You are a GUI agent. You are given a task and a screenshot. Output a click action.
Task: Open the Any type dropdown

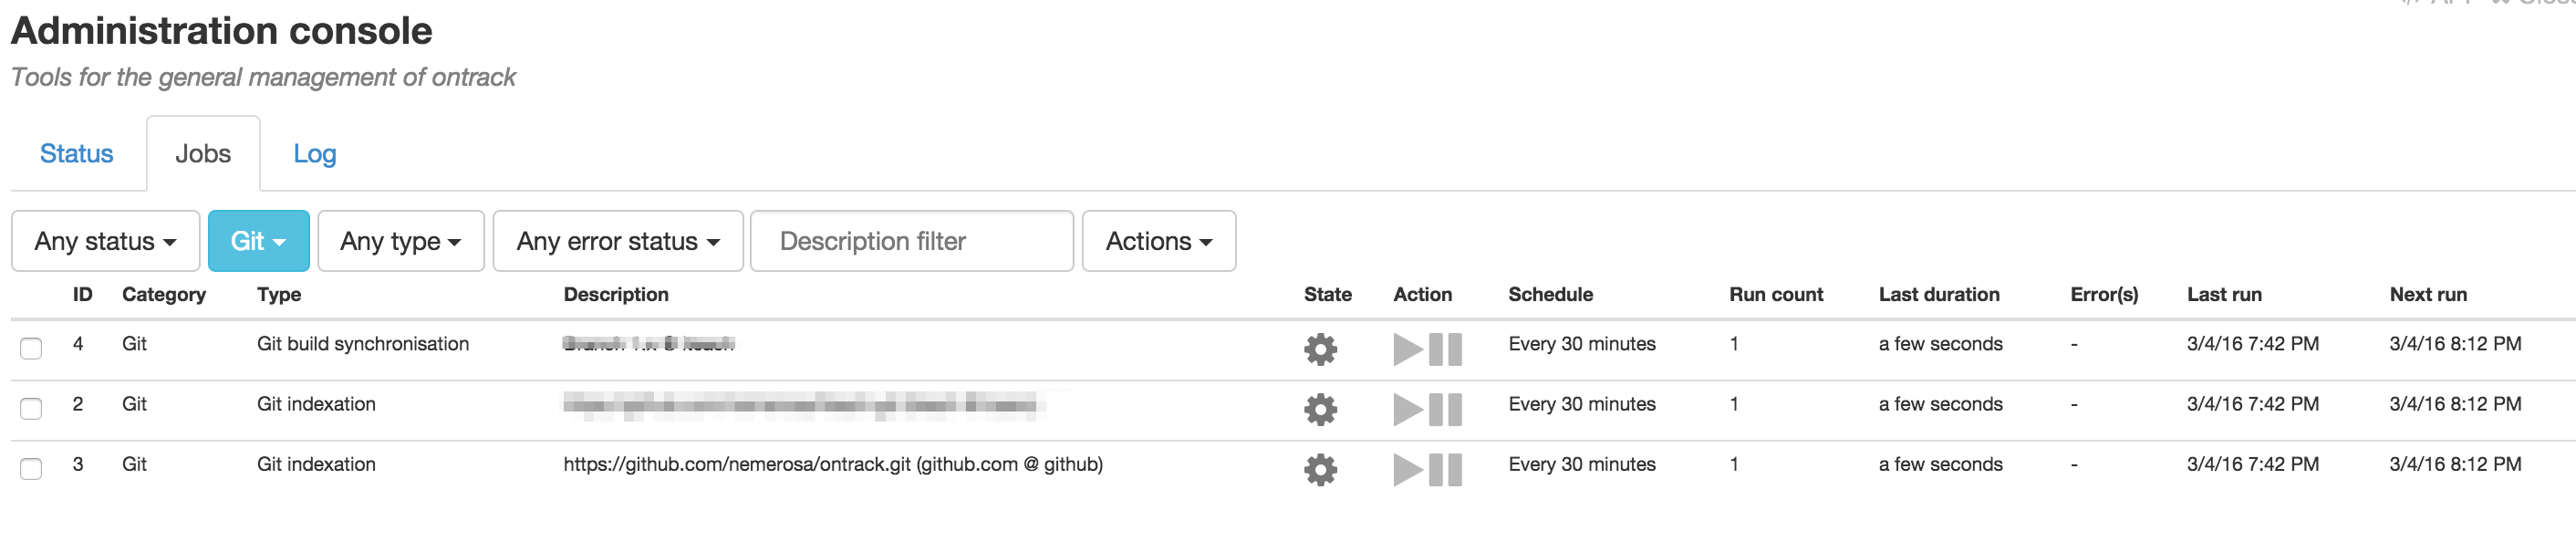tap(400, 241)
